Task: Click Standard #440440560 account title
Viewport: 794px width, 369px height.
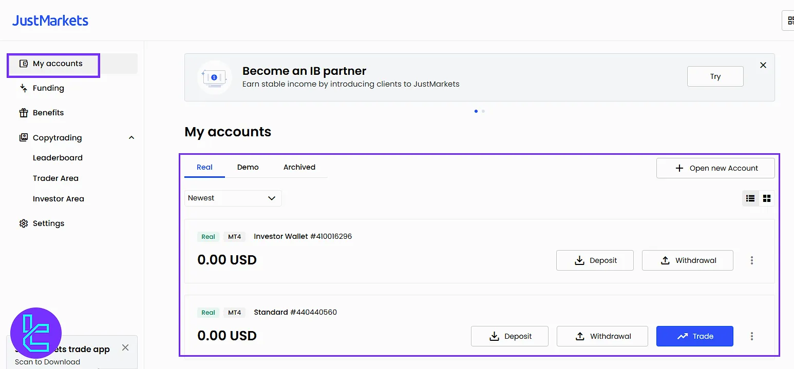Action: tap(295, 312)
